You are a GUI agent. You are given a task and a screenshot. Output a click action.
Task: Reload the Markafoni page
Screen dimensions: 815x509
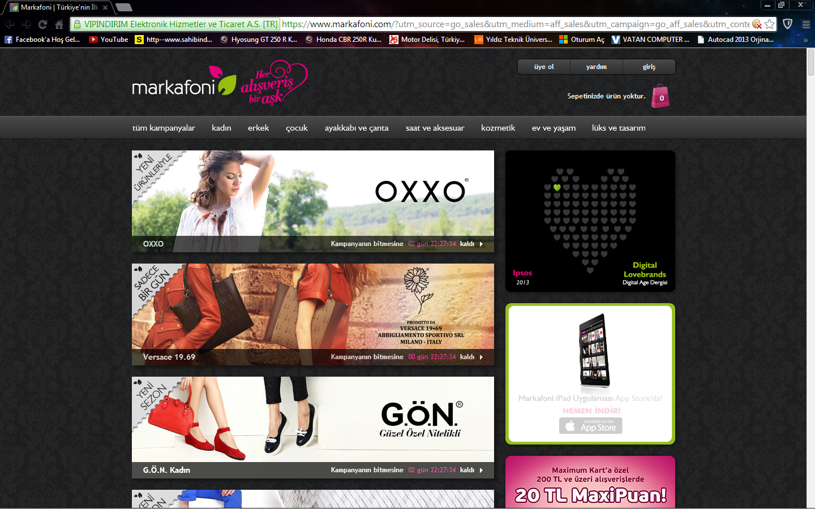tap(42, 24)
